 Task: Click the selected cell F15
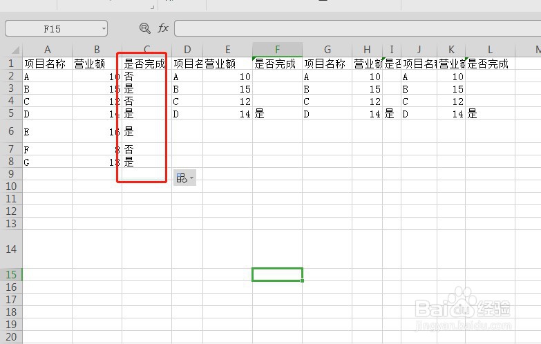click(x=277, y=275)
